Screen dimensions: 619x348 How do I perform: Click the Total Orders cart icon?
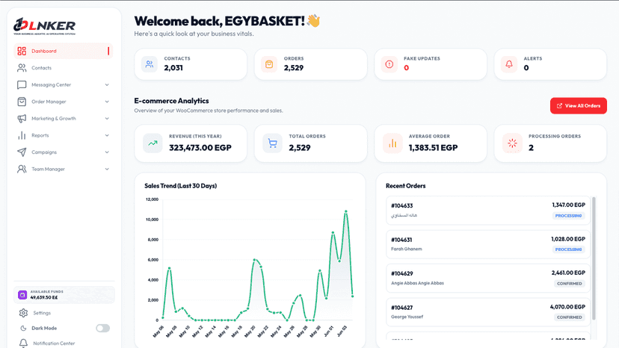[x=272, y=143]
